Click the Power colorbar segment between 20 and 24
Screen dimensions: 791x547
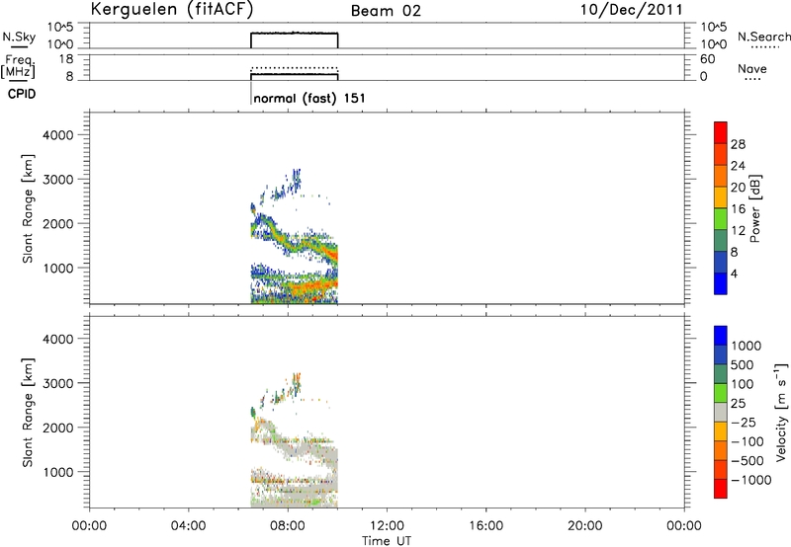(x=721, y=176)
